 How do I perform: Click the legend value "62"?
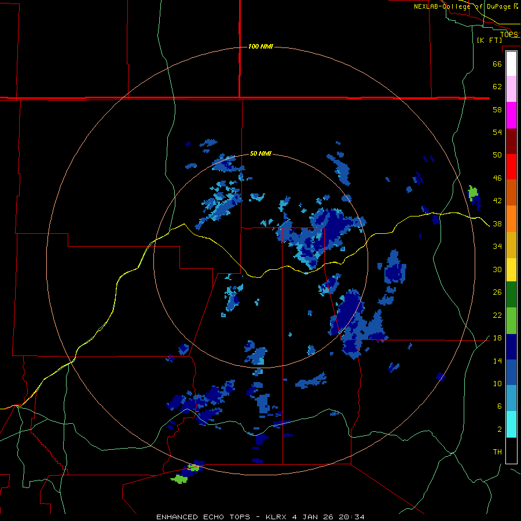pyautogui.click(x=497, y=87)
